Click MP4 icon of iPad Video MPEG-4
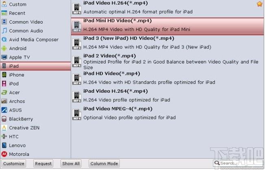The height and width of the screenshot is (170, 265). coord(77,115)
